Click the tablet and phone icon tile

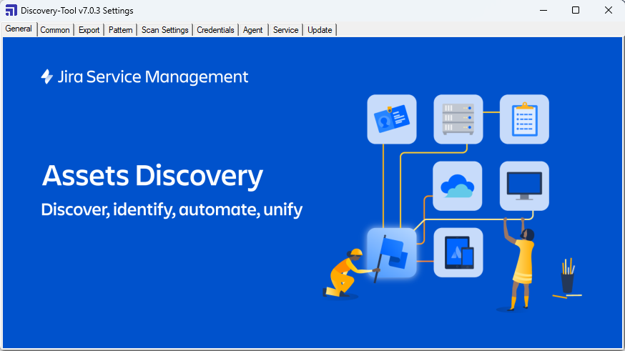(x=458, y=252)
